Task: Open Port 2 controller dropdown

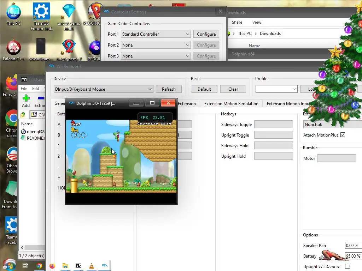Action: (x=156, y=45)
